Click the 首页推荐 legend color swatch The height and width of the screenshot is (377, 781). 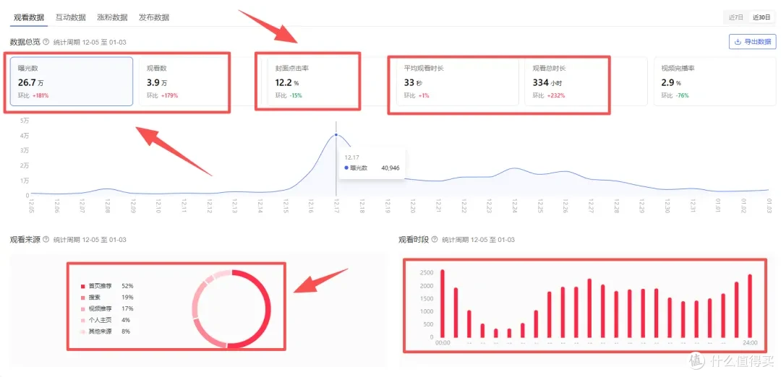tap(82, 287)
